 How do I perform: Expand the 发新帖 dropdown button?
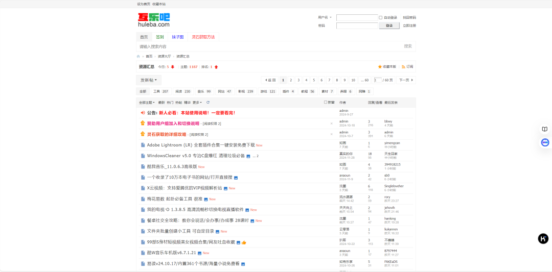point(149,80)
